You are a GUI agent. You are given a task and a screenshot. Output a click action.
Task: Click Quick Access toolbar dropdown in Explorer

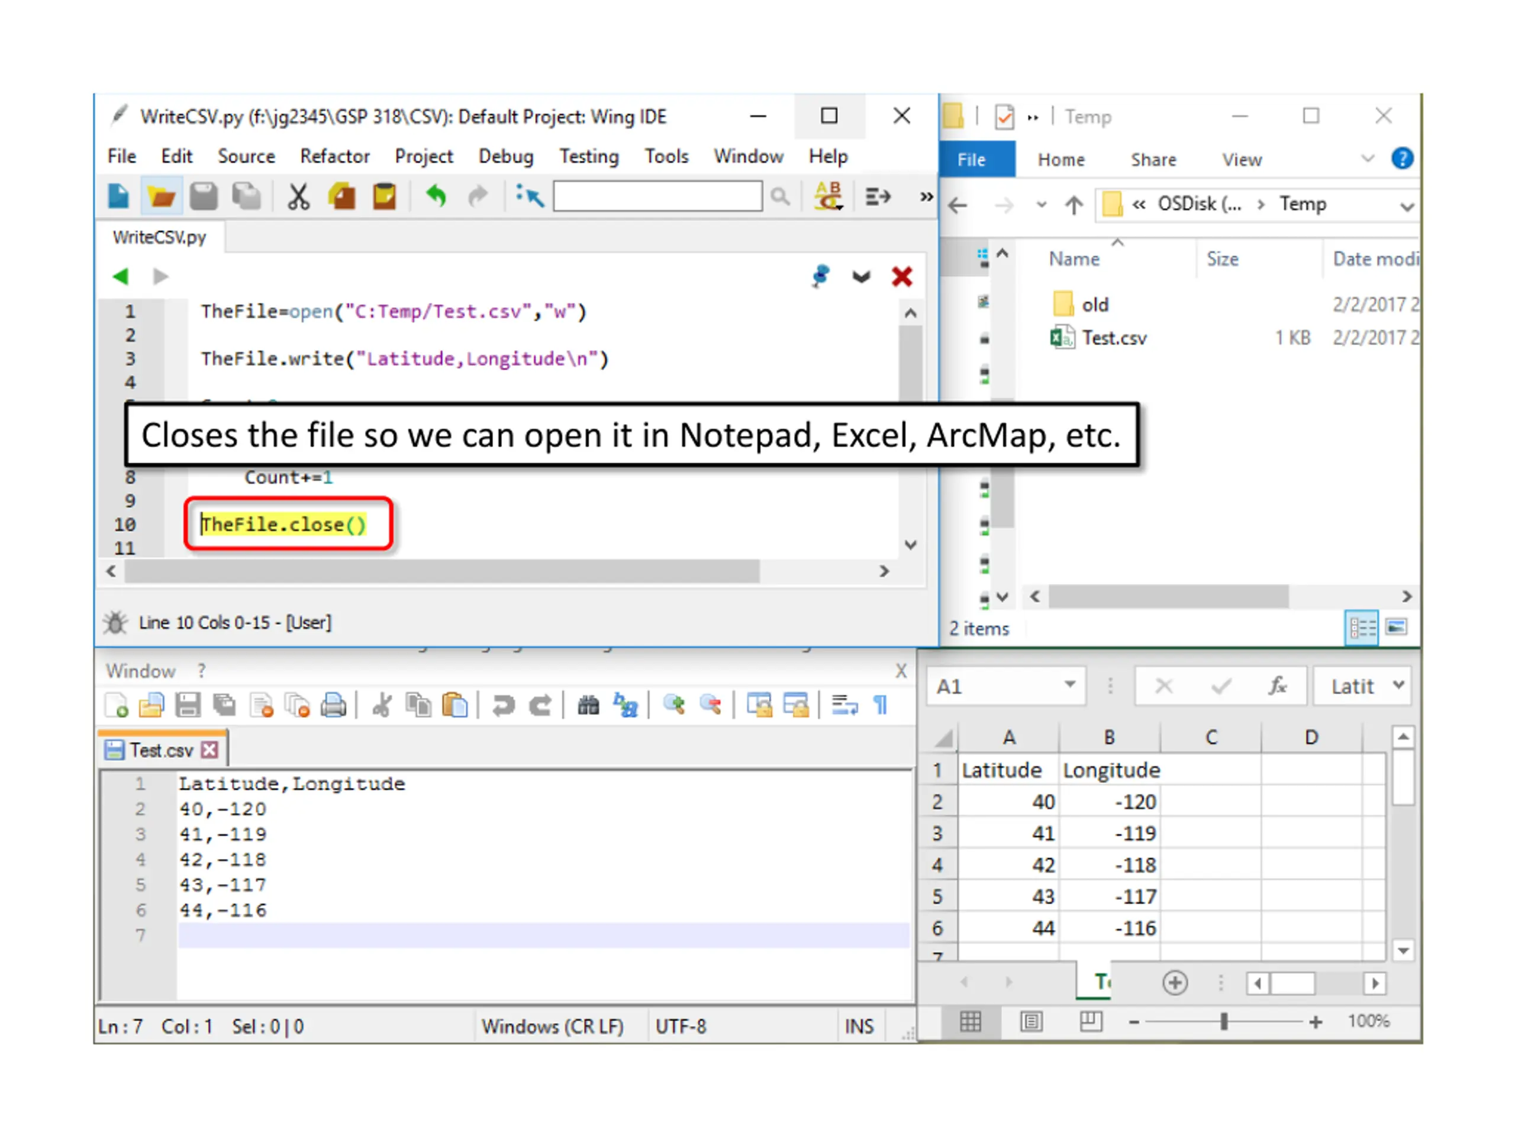pyautogui.click(x=1033, y=117)
